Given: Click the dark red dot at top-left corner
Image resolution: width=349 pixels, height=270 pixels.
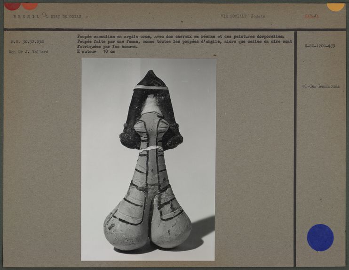Looking at the screenshot, I should (x=12, y=5).
